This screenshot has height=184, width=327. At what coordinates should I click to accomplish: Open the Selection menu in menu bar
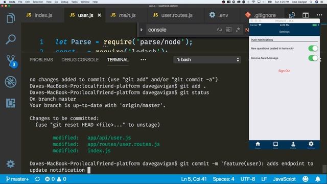tap(38, 2)
